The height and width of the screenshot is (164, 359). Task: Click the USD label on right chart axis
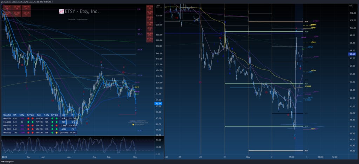351,6
